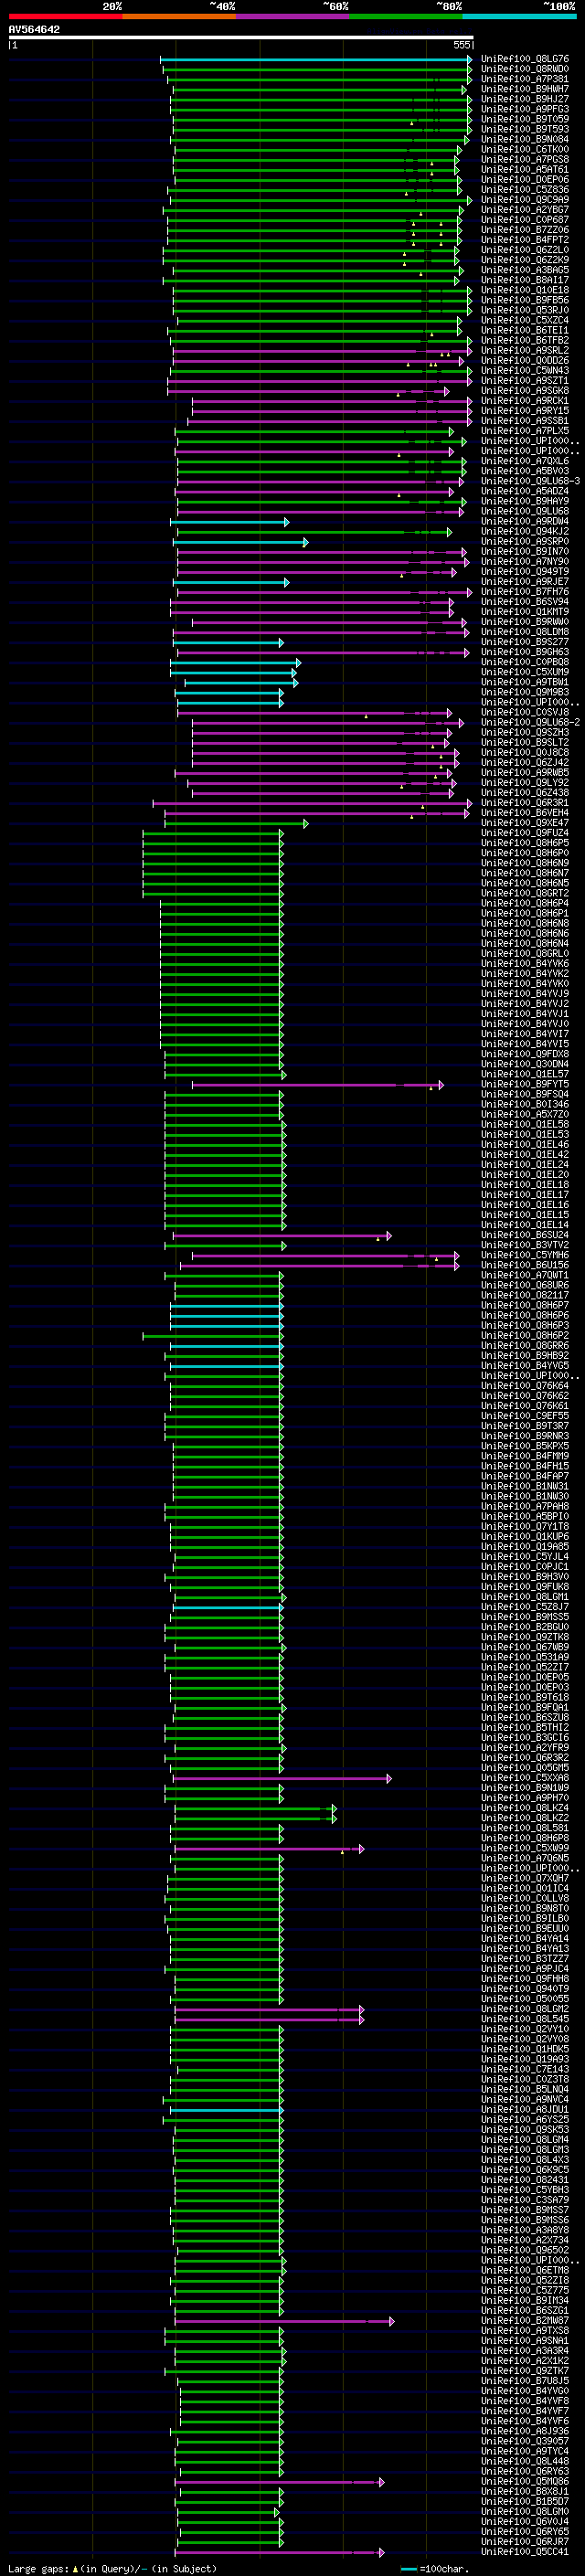The height and width of the screenshot is (2576, 585).
Task: Open hit UniRef100_Q8RWD0
Action: coord(525,69)
